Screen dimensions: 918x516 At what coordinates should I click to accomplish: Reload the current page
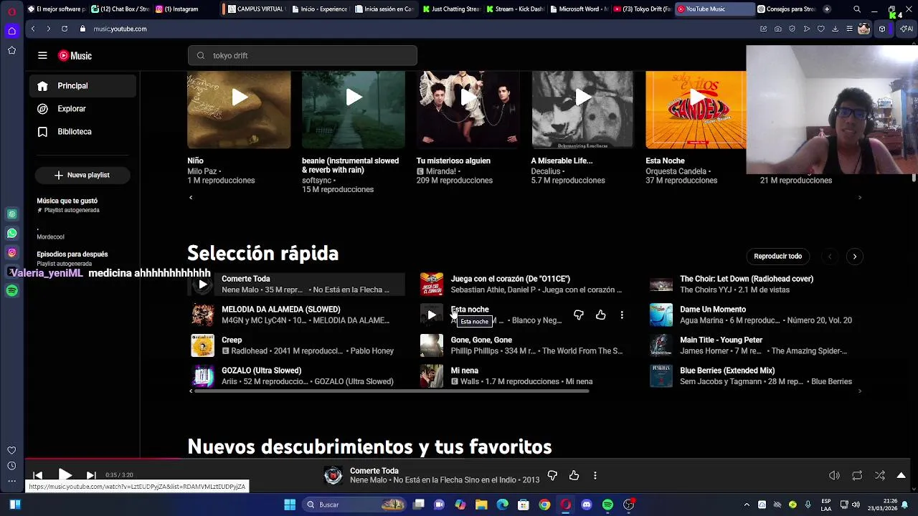pyautogui.click(x=65, y=29)
